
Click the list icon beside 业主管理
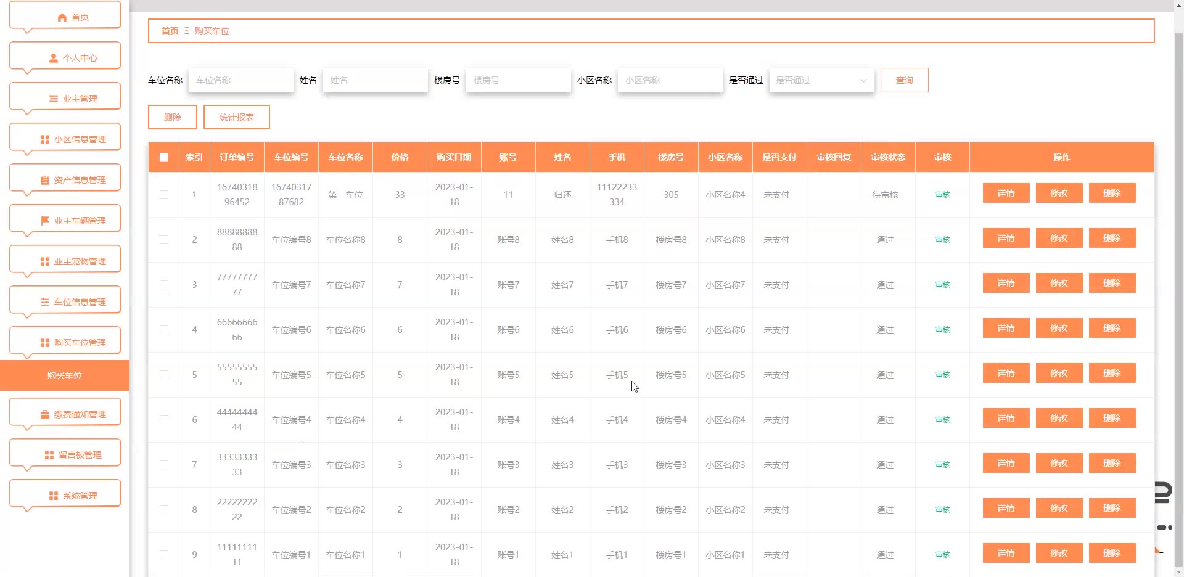click(54, 99)
